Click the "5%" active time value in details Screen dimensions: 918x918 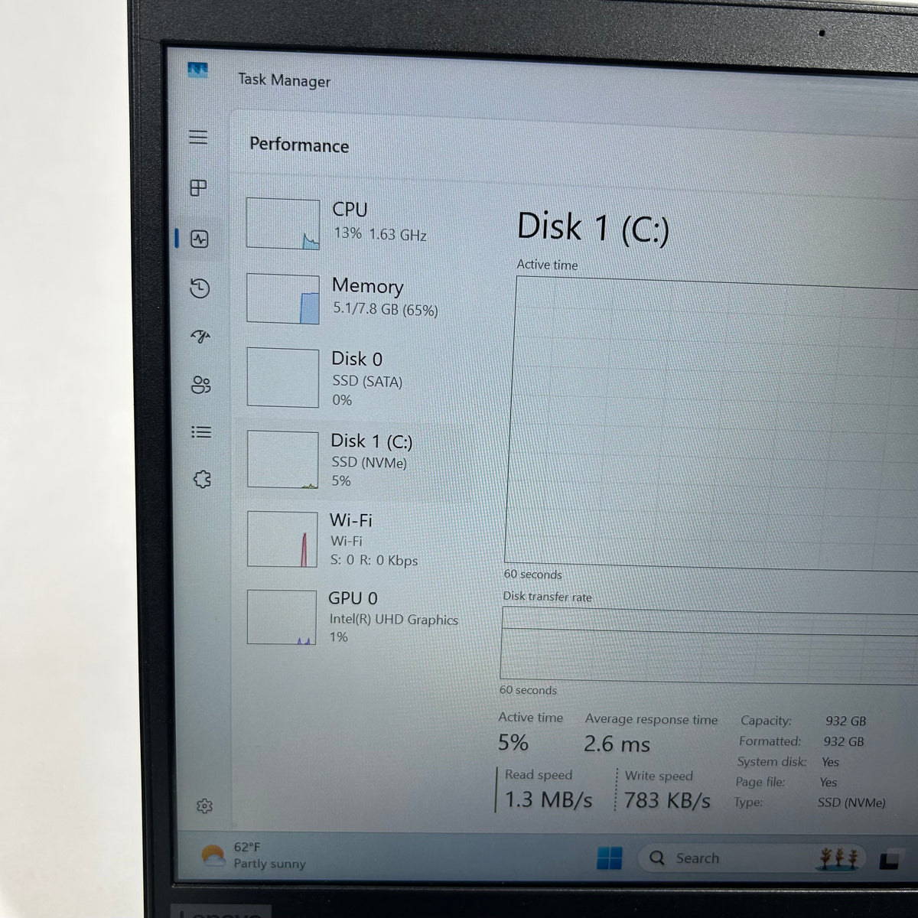point(513,742)
